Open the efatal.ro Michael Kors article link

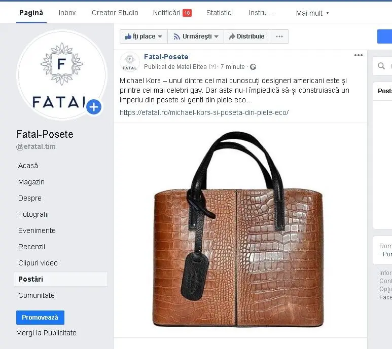tap(204, 112)
